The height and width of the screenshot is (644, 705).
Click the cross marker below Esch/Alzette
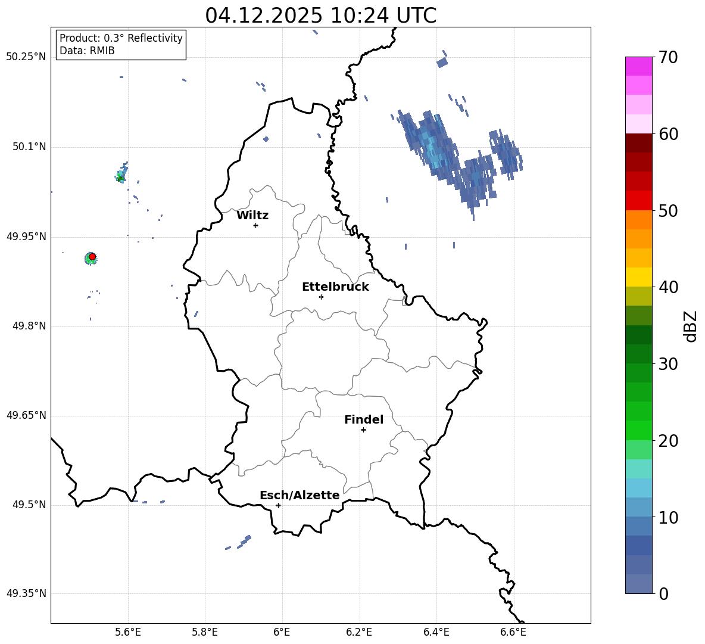278,505
